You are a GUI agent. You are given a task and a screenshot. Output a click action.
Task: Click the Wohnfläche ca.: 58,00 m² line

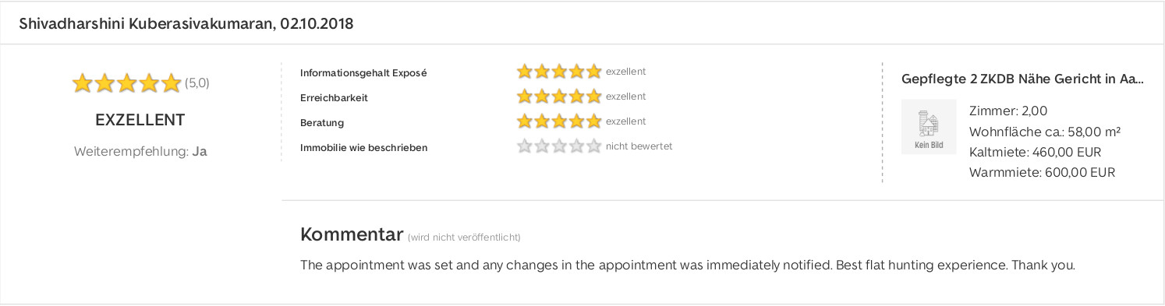[x=1045, y=131]
